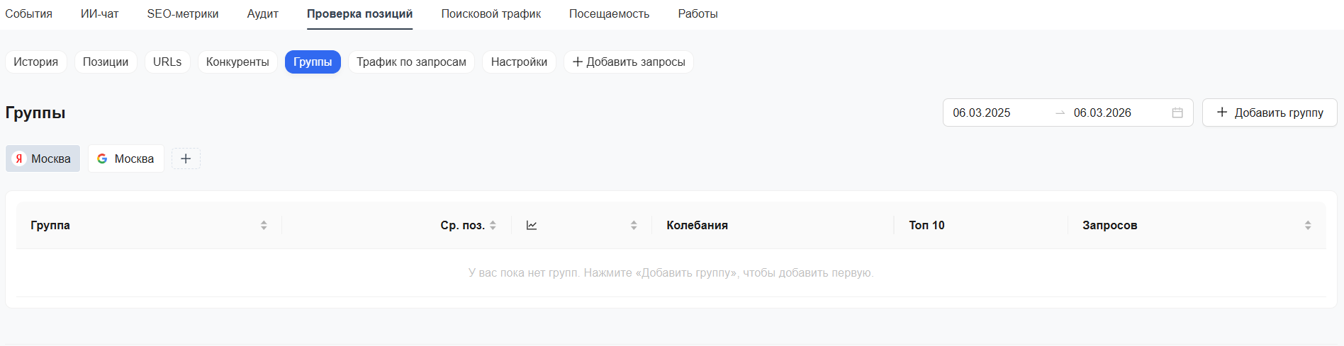Sort by Запросов column arrows
Viewport: 1344px width, 346px height.
[x=1308, y=226]
